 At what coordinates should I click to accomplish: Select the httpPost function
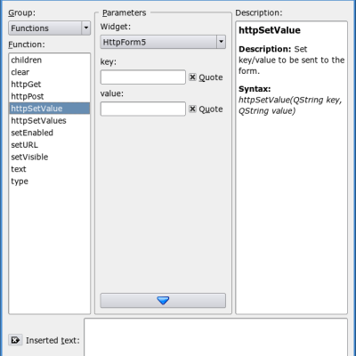[49, 96]
